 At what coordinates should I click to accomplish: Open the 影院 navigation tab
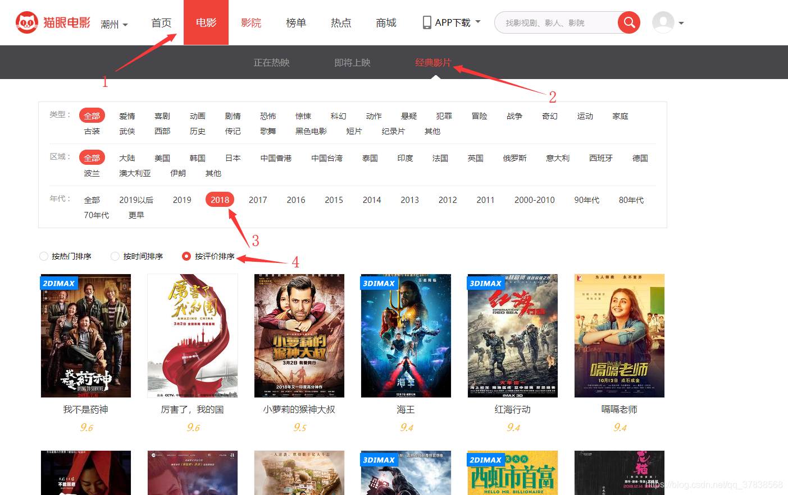pos(251,22)
